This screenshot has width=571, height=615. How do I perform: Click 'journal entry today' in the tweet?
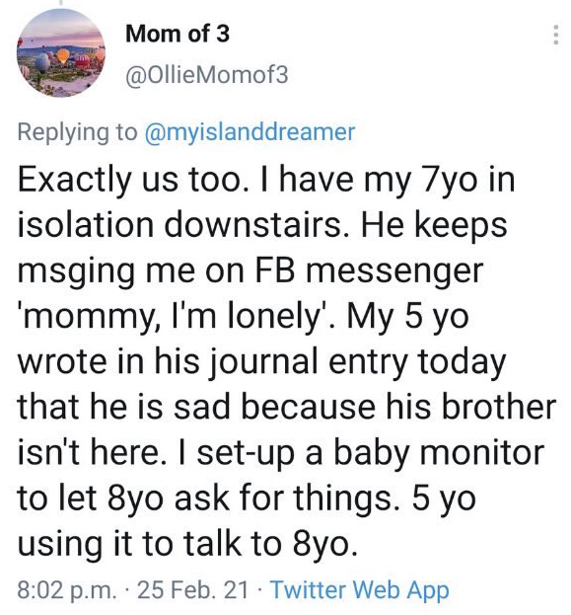(359, 361)
